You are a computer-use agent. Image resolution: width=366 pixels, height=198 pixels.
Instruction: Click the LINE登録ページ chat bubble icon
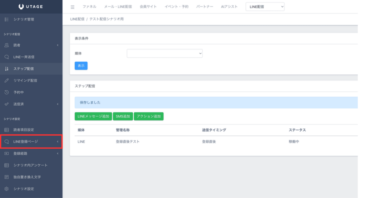[x=6, y=142]
